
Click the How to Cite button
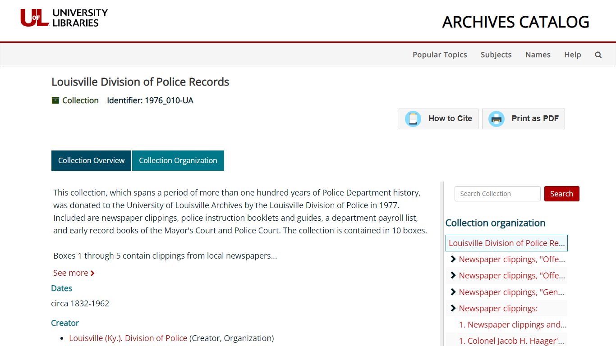pos(438,119)
